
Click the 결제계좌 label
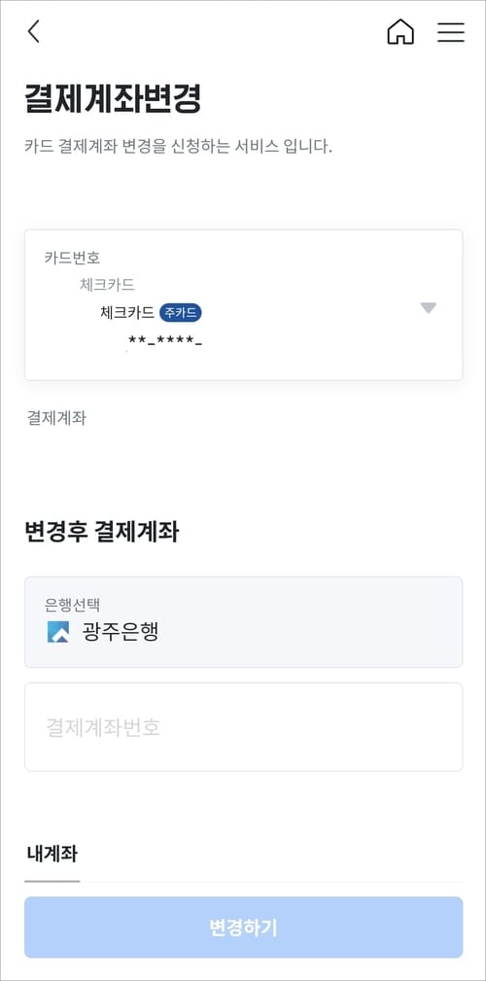pos(55,418)
